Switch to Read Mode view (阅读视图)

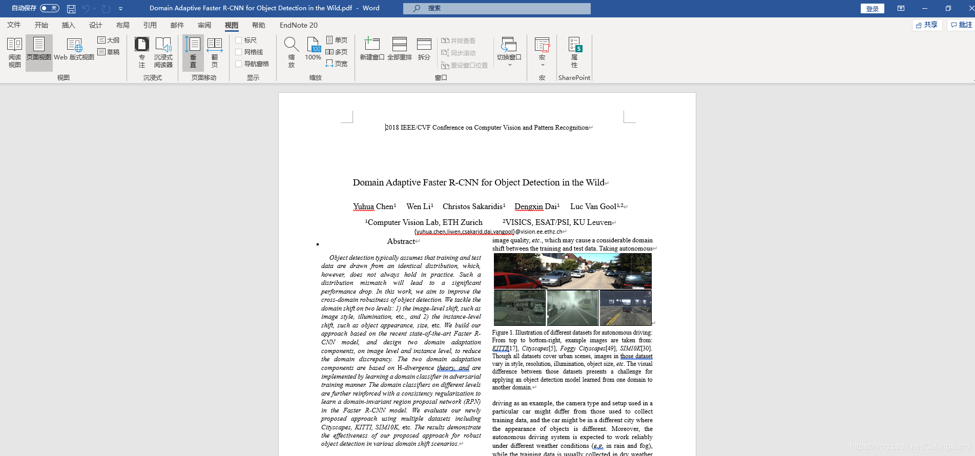14,52
